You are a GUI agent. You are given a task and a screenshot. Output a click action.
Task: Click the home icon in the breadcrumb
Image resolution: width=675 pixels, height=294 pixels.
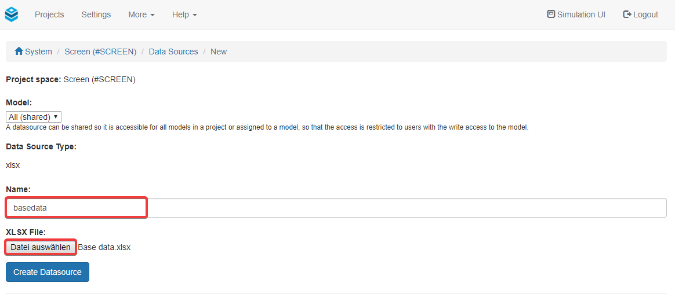19,51
